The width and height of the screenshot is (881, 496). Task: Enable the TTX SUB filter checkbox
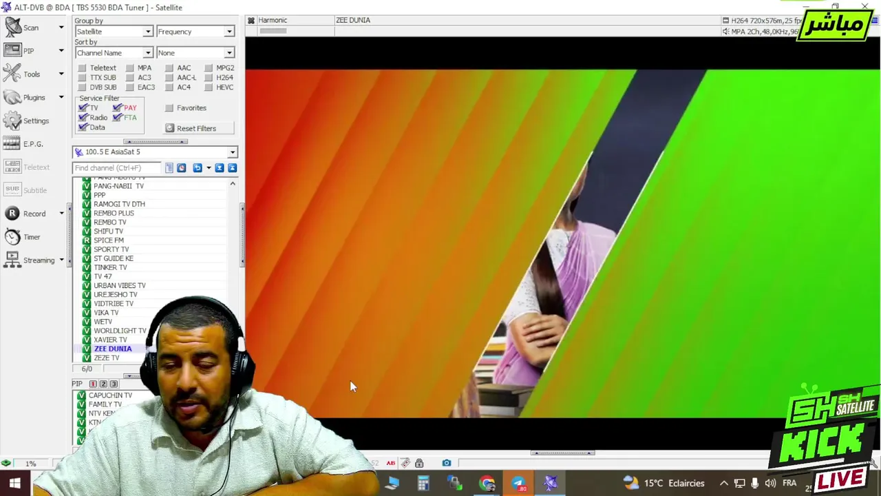pos(82,78)
